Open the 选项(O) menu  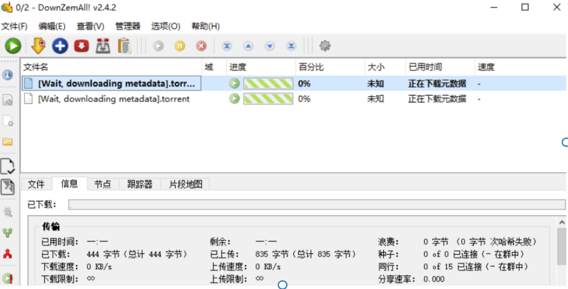tap(166, 26)
